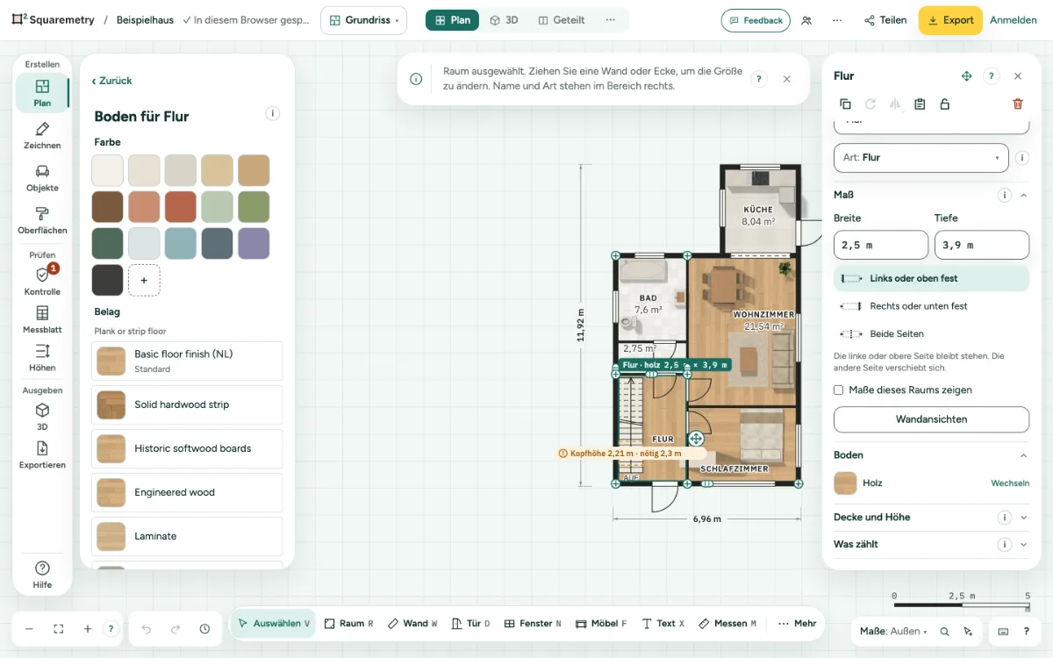Select the Messen measuring tool
The width and height of the screenshot is (1053, 658).
(x=727, y=624)
